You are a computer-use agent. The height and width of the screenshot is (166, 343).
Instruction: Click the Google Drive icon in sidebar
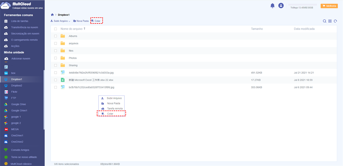pyautogui.click(x=6, y=104)
